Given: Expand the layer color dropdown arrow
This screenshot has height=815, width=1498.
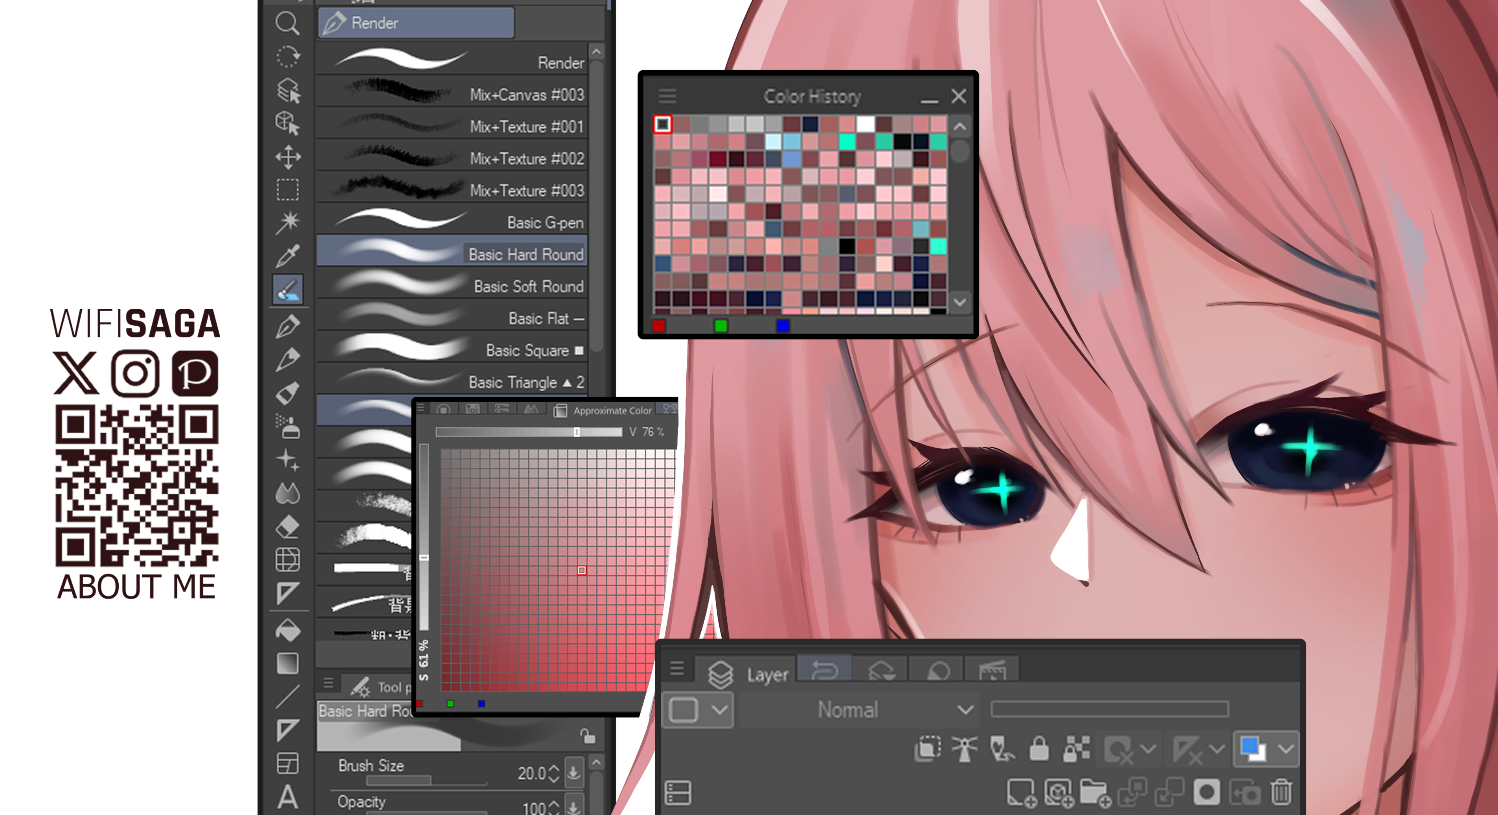Looking at the screenshot, I should [1286, 749].
